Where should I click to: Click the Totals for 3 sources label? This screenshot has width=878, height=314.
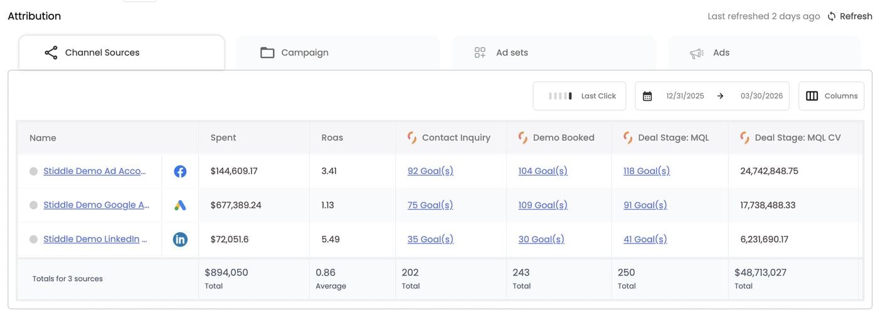click(x=68, y=279)
